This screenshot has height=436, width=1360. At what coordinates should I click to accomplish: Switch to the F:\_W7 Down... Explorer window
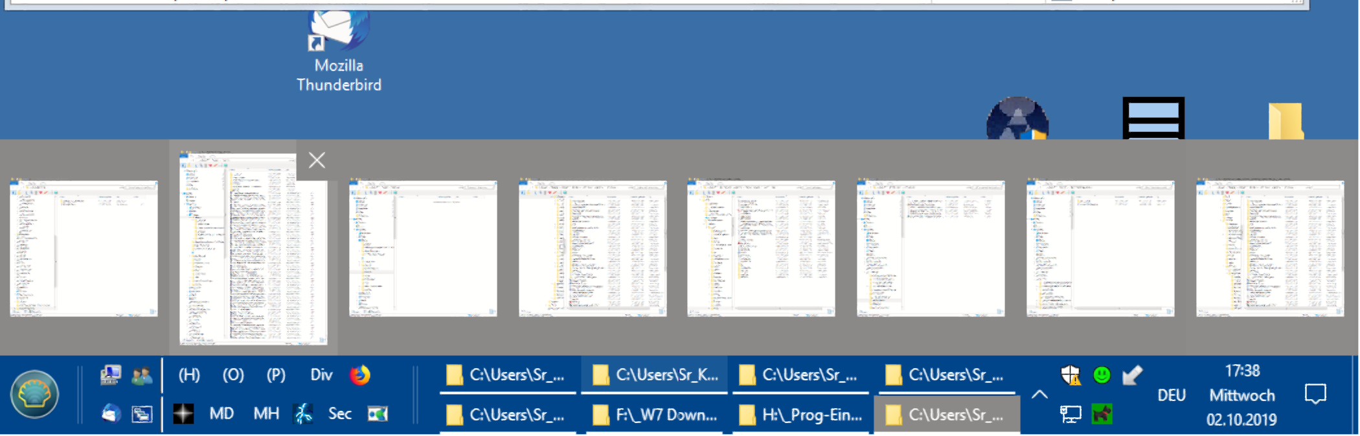[654, 415]
